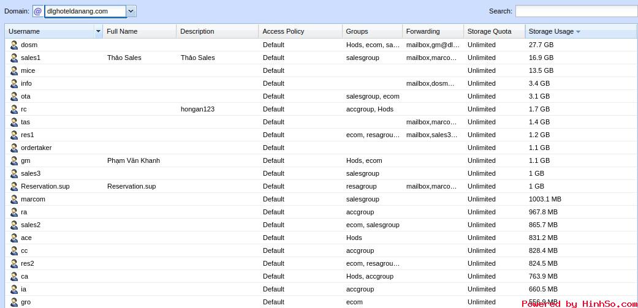Click the user icon beside gm

(14, 160)
